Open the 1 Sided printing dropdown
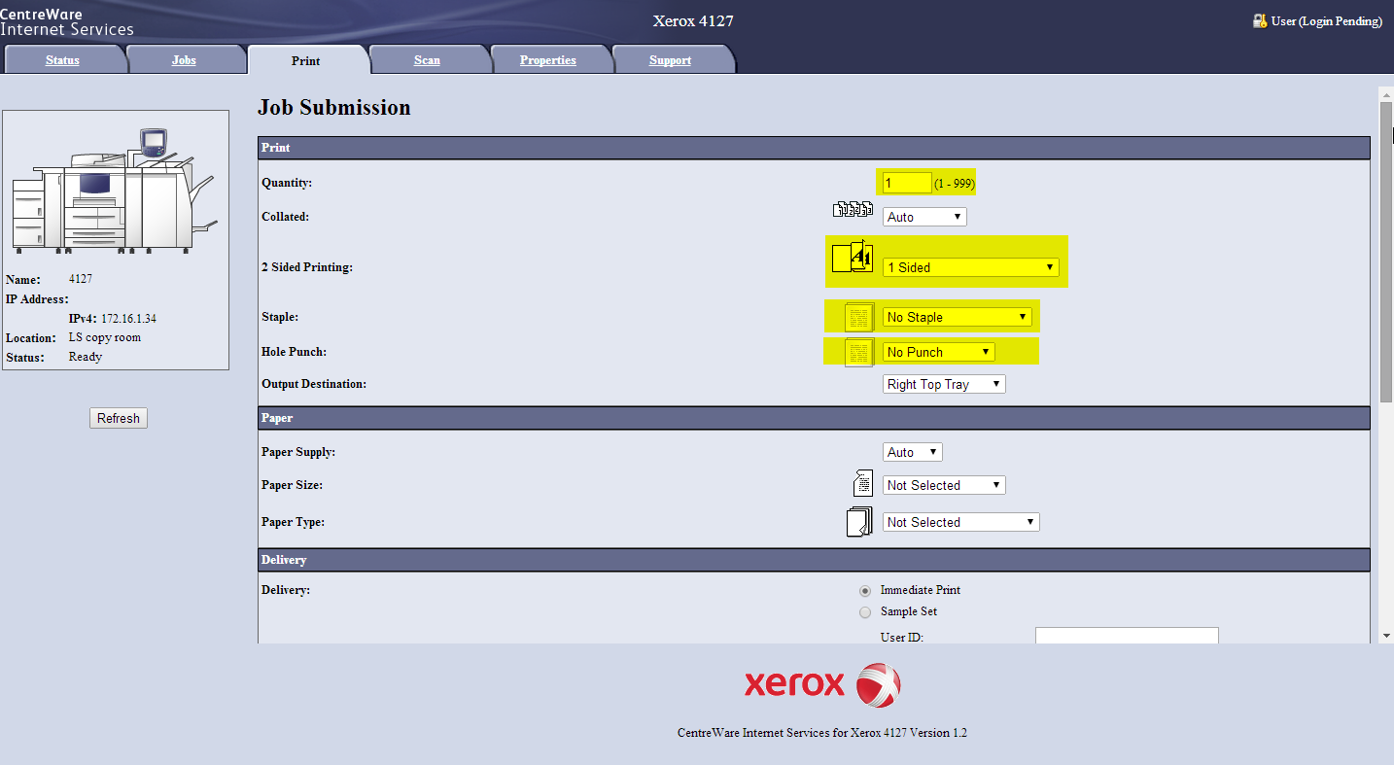Screen dimensions: 1394x765 tap(970, 267)
